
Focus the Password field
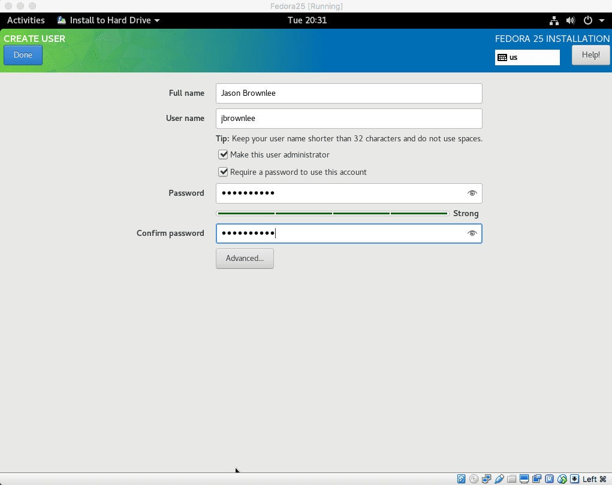(349, 193)
